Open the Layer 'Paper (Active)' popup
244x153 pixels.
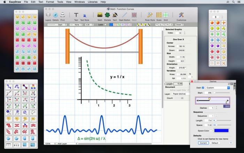(x=181, y=94)
